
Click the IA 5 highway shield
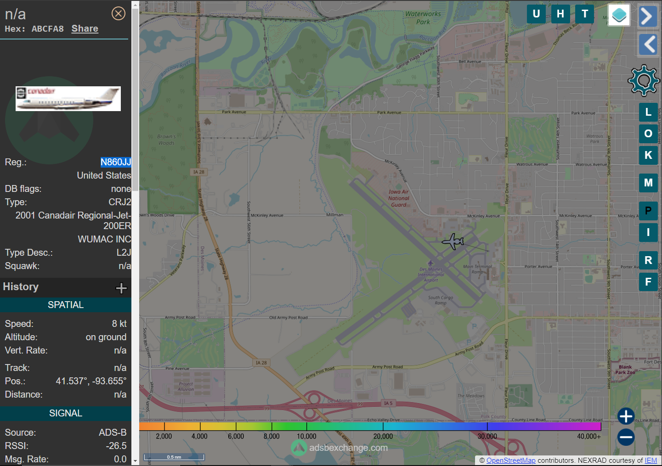(x=388, y=403)
